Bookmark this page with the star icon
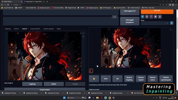178x100 pixels. [x=166, y=5]
